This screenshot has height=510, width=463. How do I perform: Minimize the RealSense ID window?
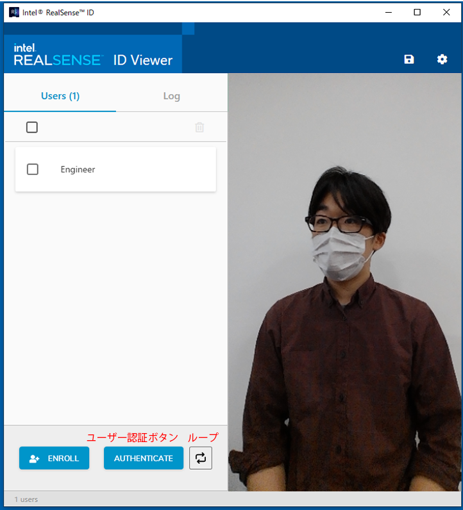[389, 12]
